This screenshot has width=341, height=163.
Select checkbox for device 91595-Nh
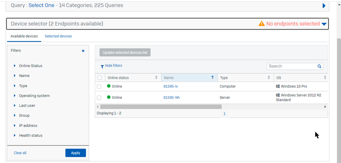99,97
